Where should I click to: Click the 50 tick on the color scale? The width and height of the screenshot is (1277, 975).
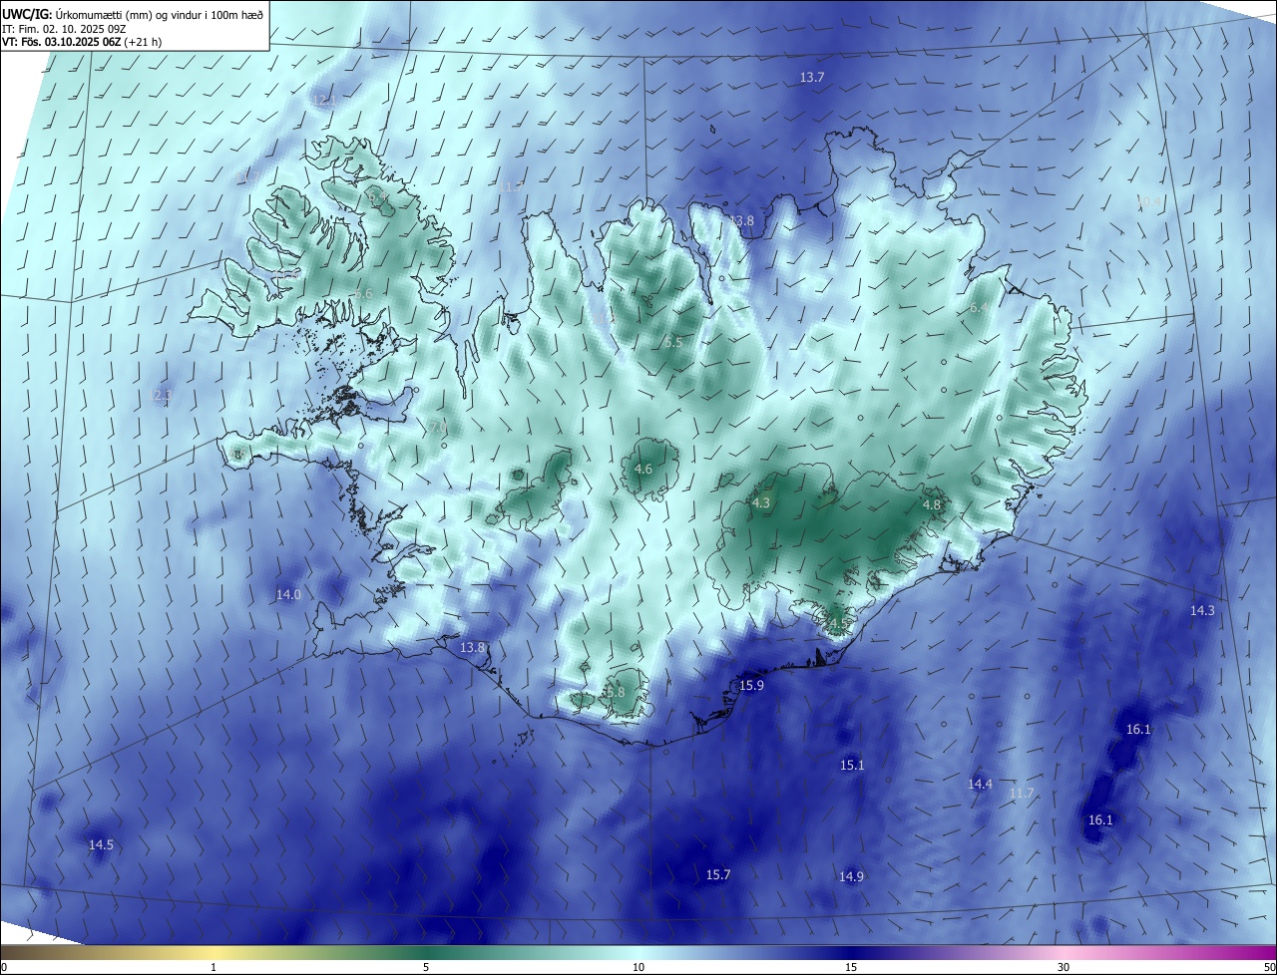tap(1269, 968)
